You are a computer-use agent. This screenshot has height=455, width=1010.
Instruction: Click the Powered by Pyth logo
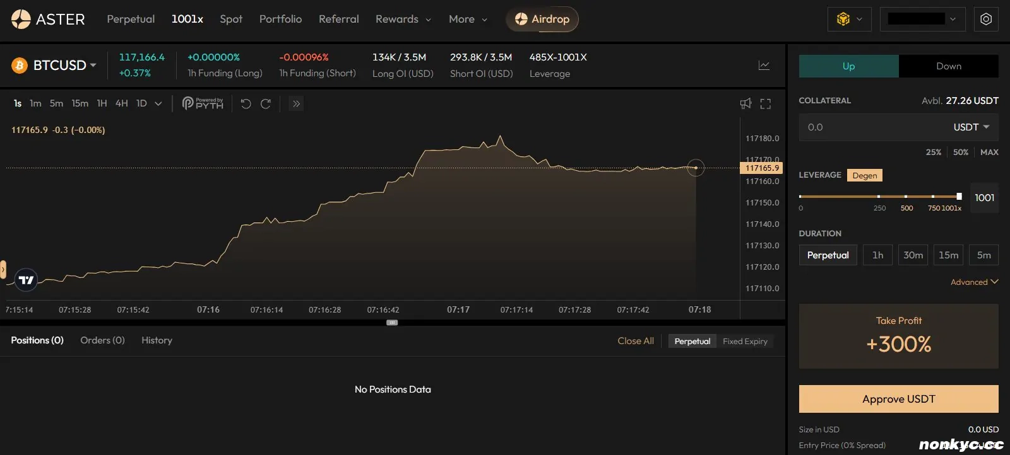tap(203, 103)
